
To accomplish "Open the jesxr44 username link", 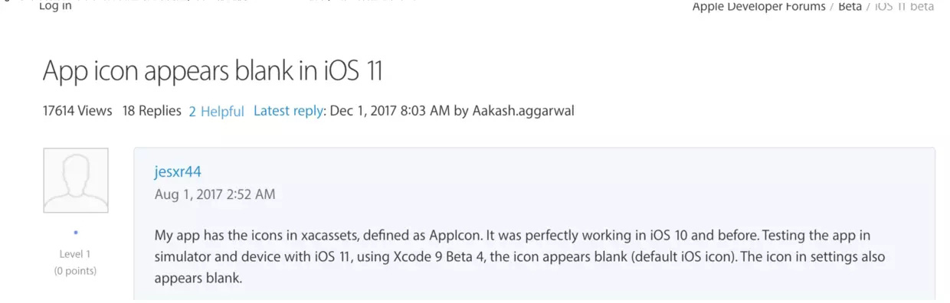I will (x=178, y=171).
